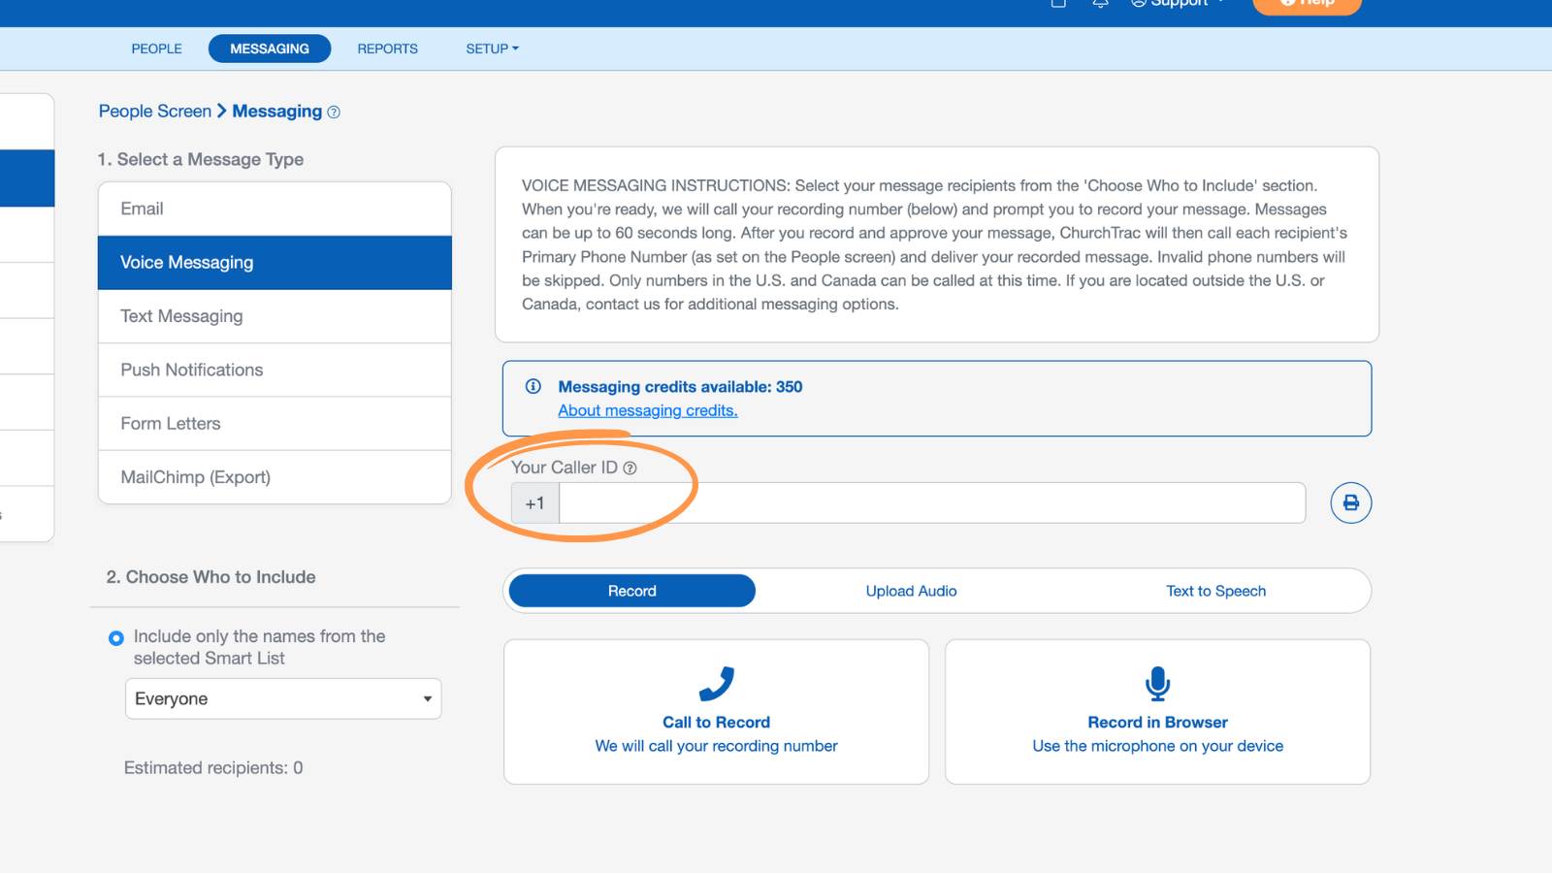Open the Everyone Smart List dropdown

click(283, 698)
